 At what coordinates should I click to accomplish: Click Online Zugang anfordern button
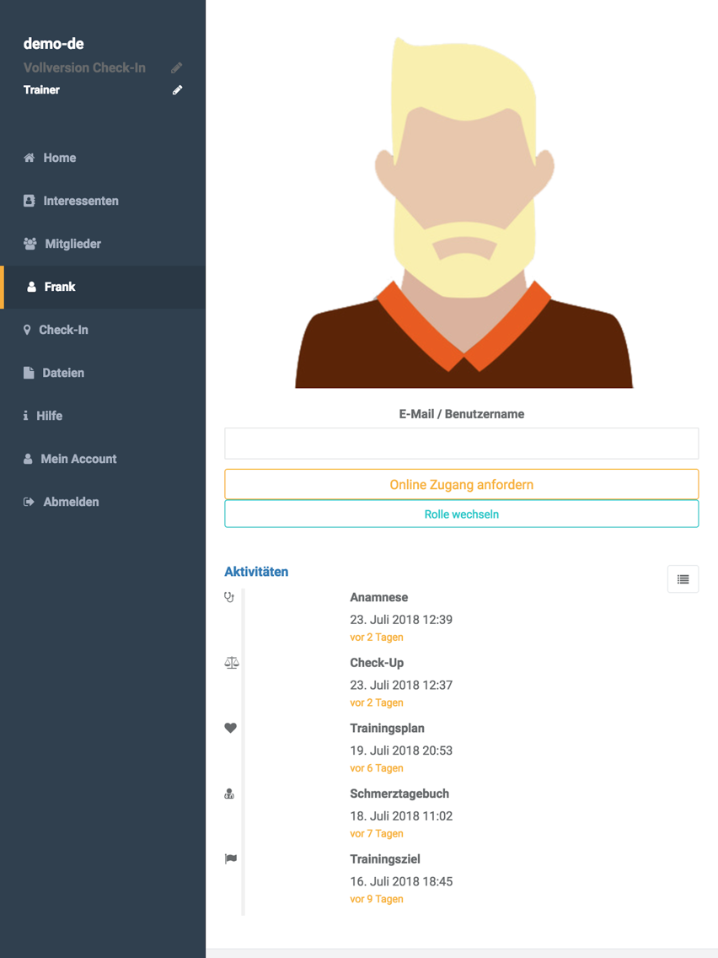(462, 485)
